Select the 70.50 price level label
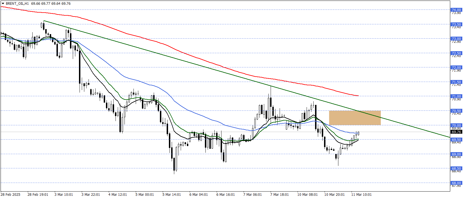Viewport: 464px width, 198px height. pyautogui.click(x=456, y=111)
